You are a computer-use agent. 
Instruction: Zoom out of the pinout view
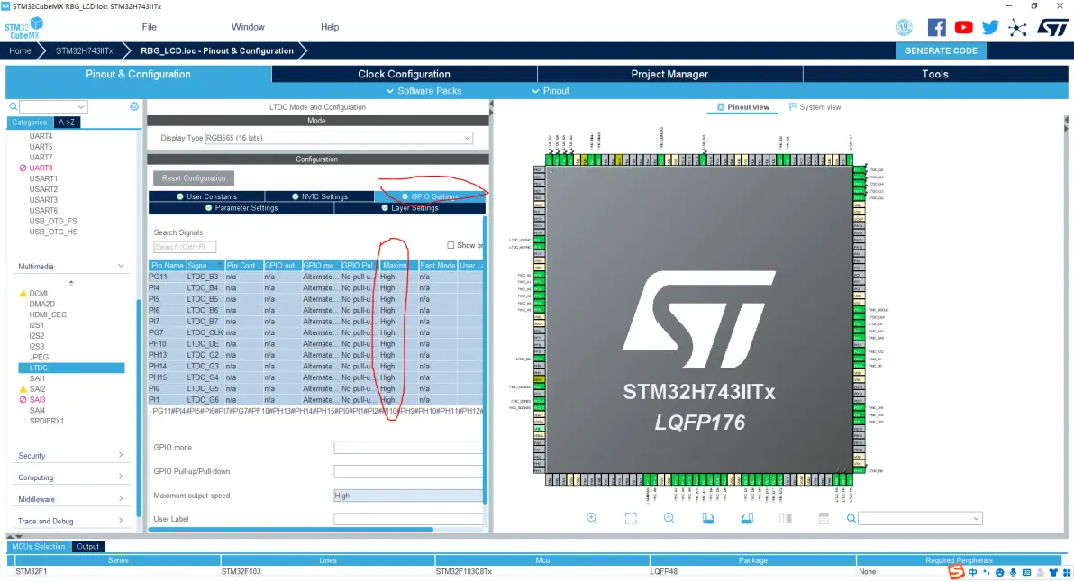(669, 518)
